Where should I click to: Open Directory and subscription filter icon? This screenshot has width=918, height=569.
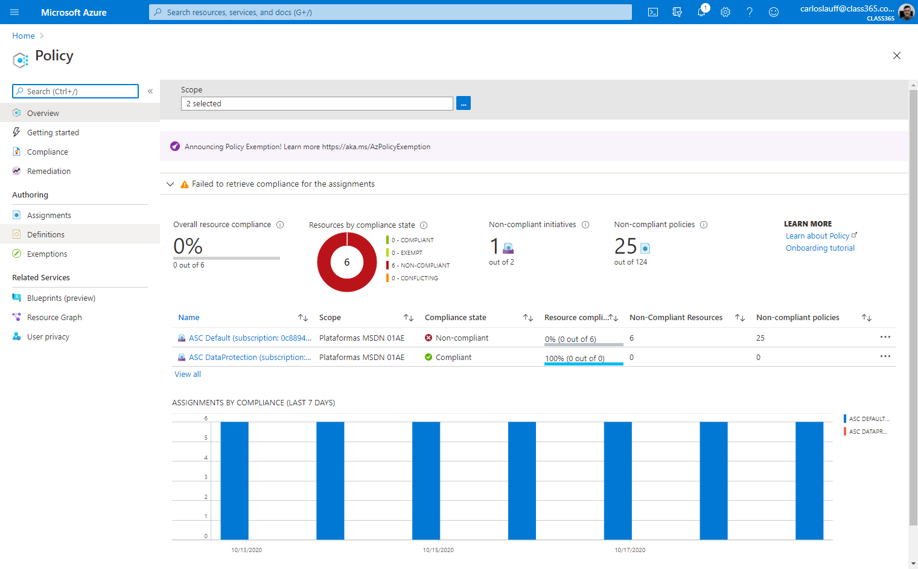click(x=677, y=12)
